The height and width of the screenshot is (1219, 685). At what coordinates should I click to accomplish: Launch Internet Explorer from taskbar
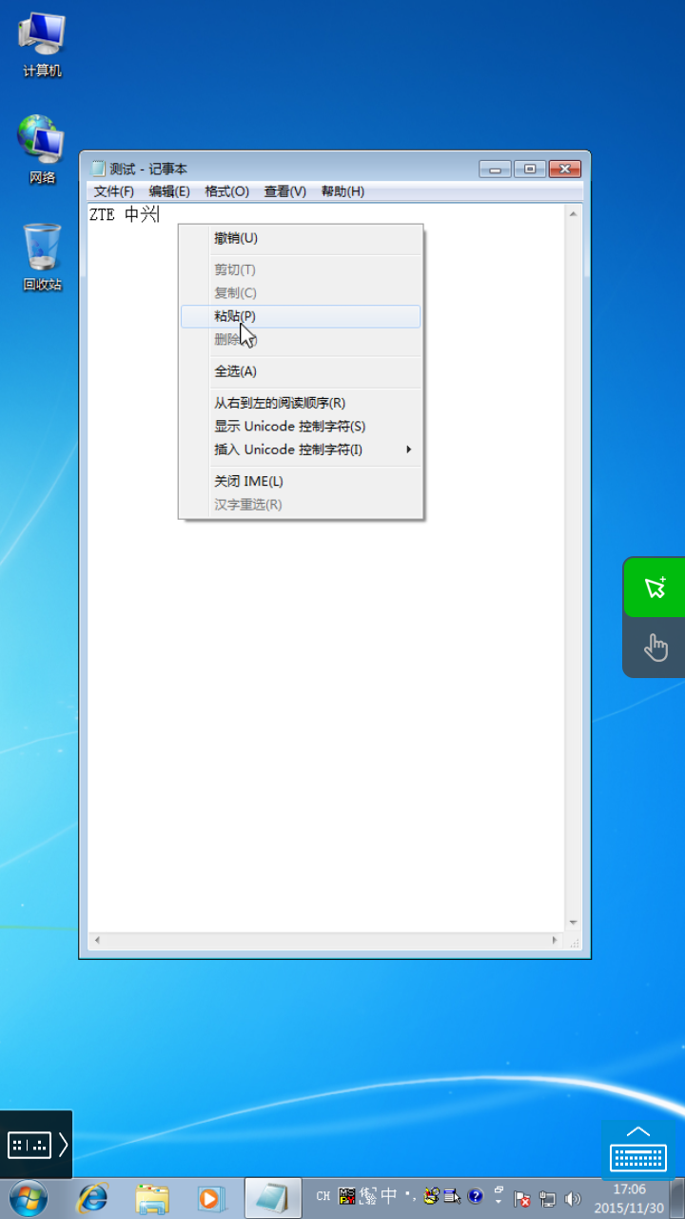pyautogui.click(x=92, y=1198)
